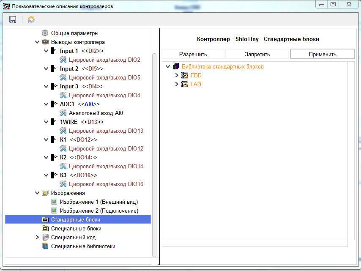Click the code icon of Специальный код
Viewport: 361px width, 271px height.
click(45, 237)
